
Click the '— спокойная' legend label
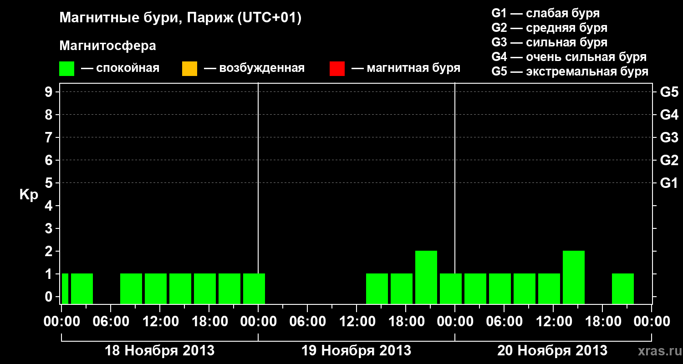coord(120,68)
